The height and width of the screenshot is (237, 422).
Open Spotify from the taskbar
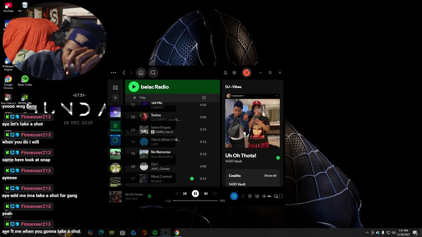click(x=155, y=233)
